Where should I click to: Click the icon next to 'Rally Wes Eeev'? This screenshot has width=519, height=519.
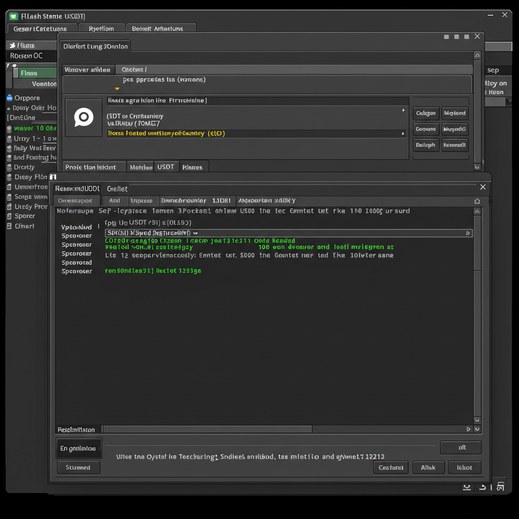9,149
